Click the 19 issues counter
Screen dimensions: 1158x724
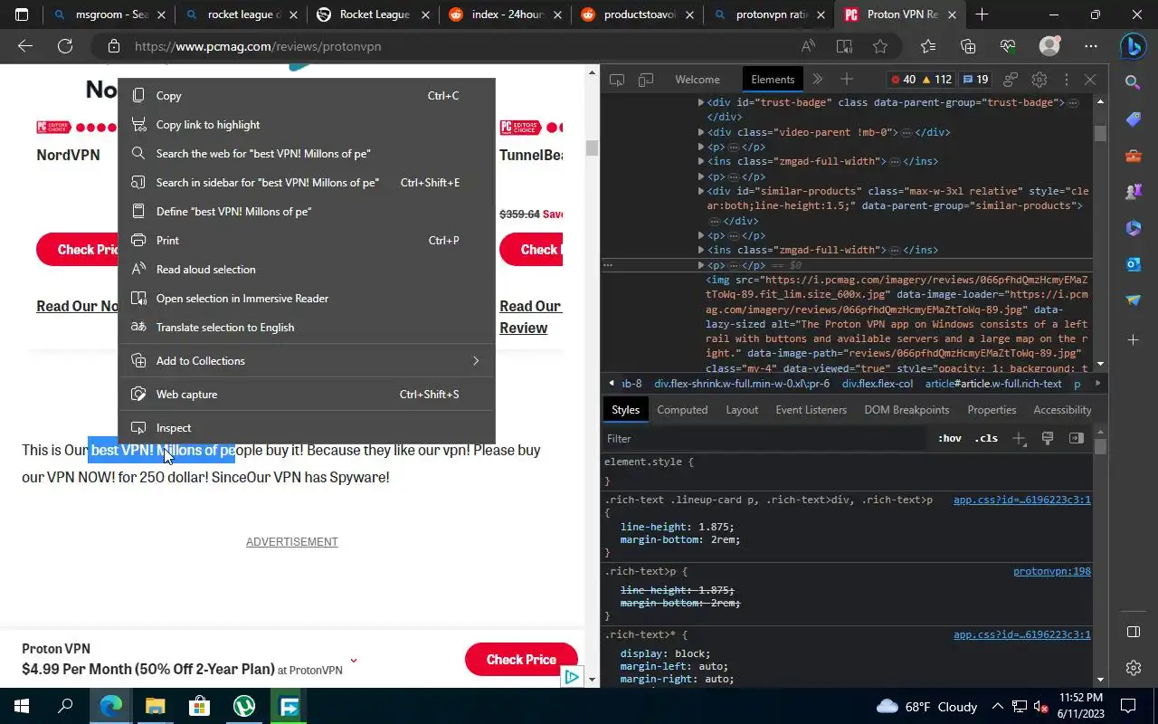click(976, 80)
